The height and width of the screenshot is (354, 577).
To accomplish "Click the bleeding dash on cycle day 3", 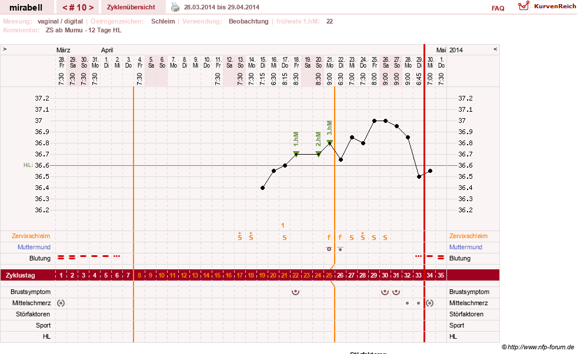I will click(84, 256).
